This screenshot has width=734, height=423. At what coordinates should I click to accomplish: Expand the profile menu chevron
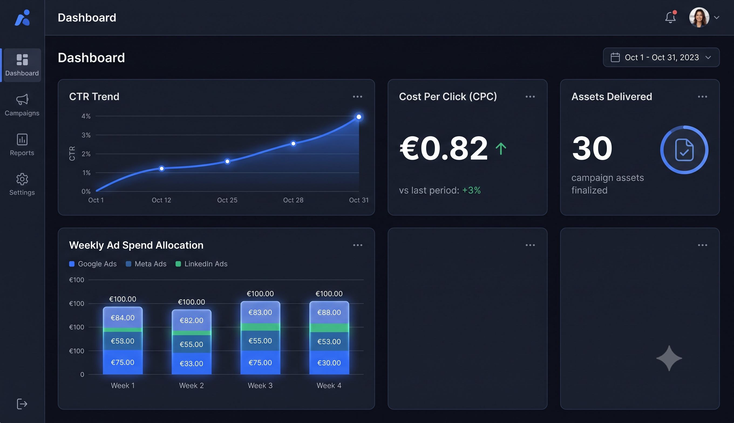716,18
